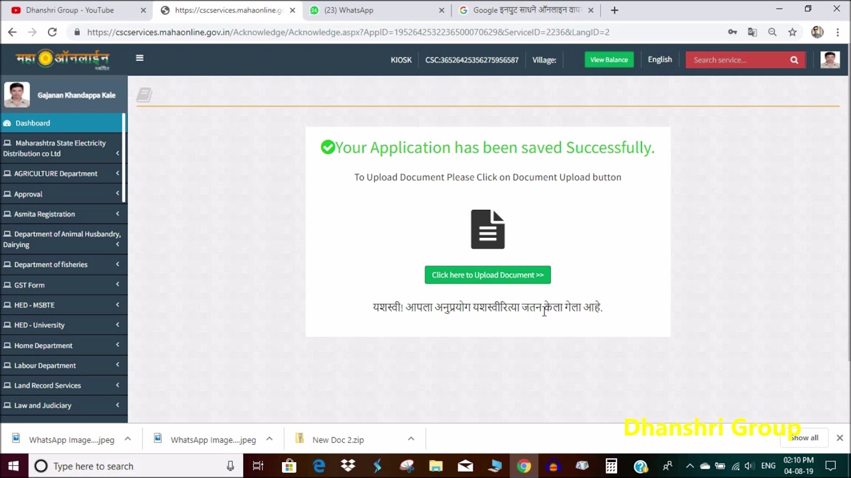Click the Chrome icon on the taskbar
851x478 pixels.
(524, 466)
